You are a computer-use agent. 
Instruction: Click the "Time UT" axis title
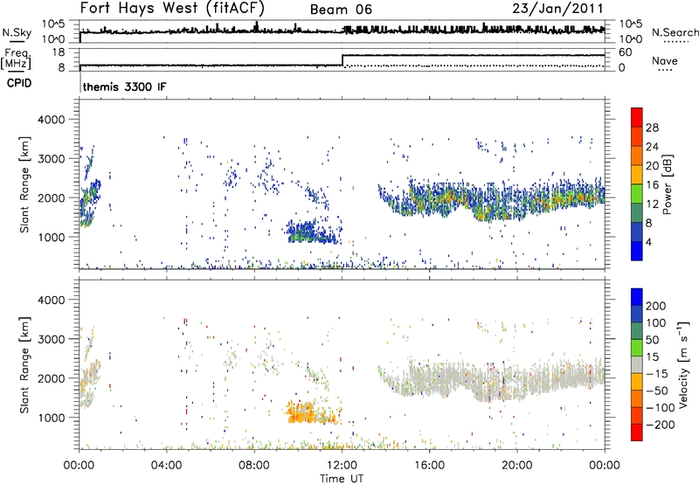click(342, 479)
